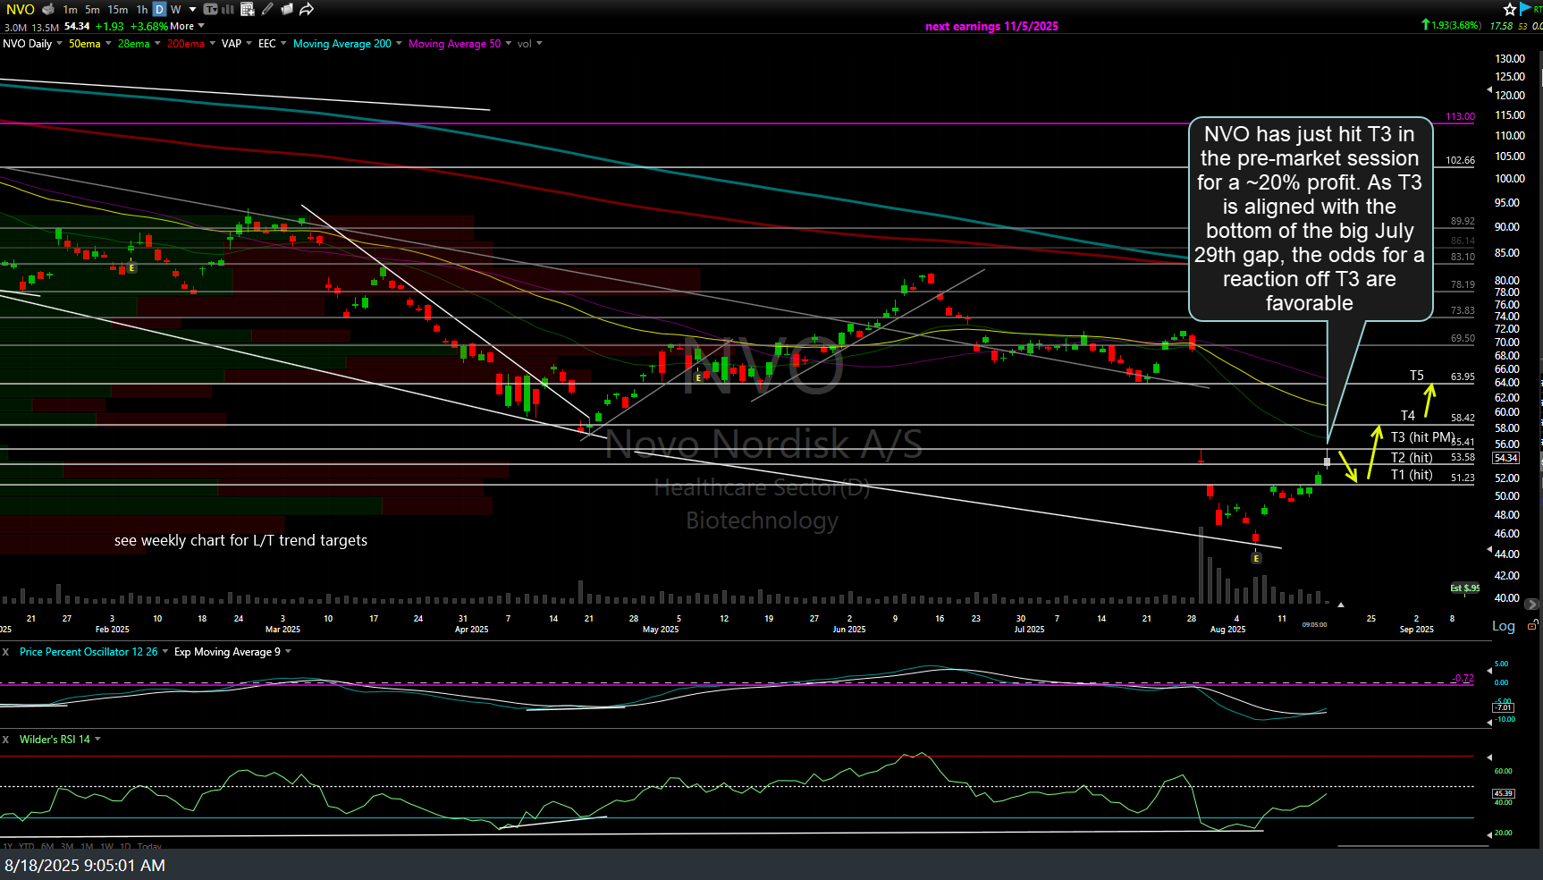Click the favorite star icon
The height and width of the screenshot is (880, 1543).
(x=1510, y=9)
